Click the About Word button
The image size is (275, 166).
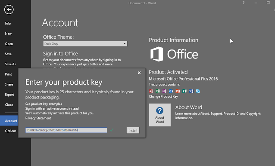[x=160, y=115]
